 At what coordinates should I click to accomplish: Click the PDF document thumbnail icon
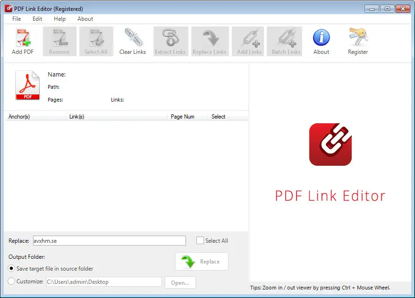click(27, 85)
